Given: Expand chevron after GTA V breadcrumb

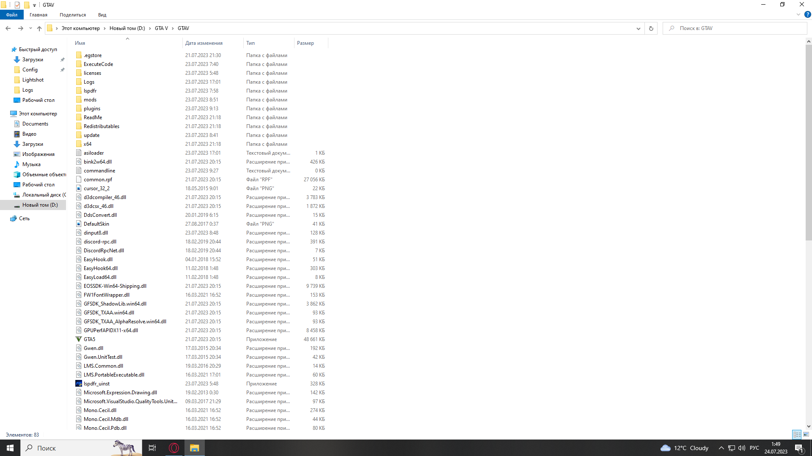Looking at the screenshot, I should (x=173, y=28).
